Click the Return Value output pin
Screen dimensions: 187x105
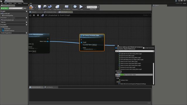pos(48,41)
